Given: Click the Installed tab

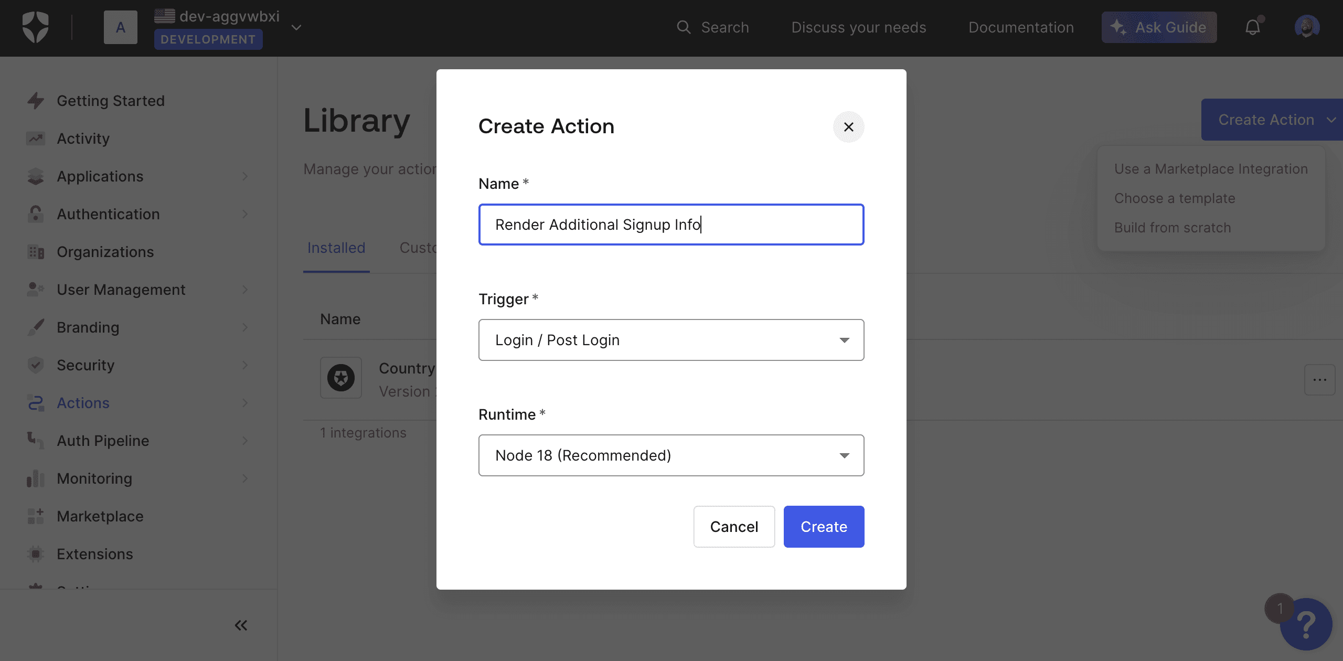Looking at the screenshot, I should pyautogui.click(x=337, y=247).
